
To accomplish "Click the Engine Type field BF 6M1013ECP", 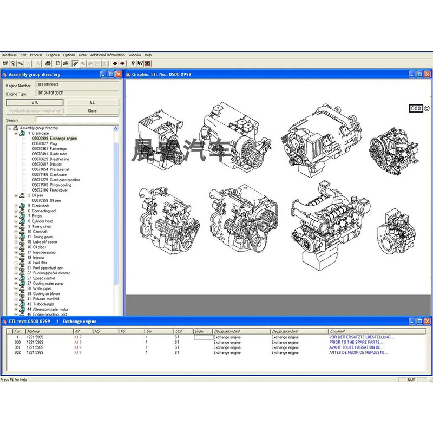I will coord(77,93).
